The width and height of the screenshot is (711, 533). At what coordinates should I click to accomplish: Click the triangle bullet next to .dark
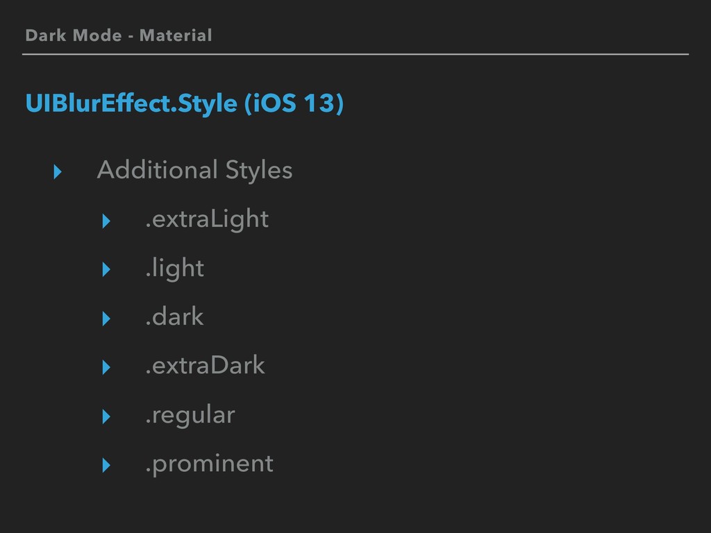click(x=106, y=319)
